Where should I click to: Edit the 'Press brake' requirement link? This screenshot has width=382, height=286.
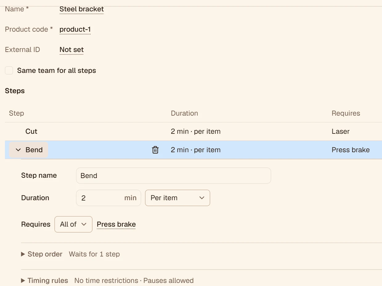click(116, 224)
